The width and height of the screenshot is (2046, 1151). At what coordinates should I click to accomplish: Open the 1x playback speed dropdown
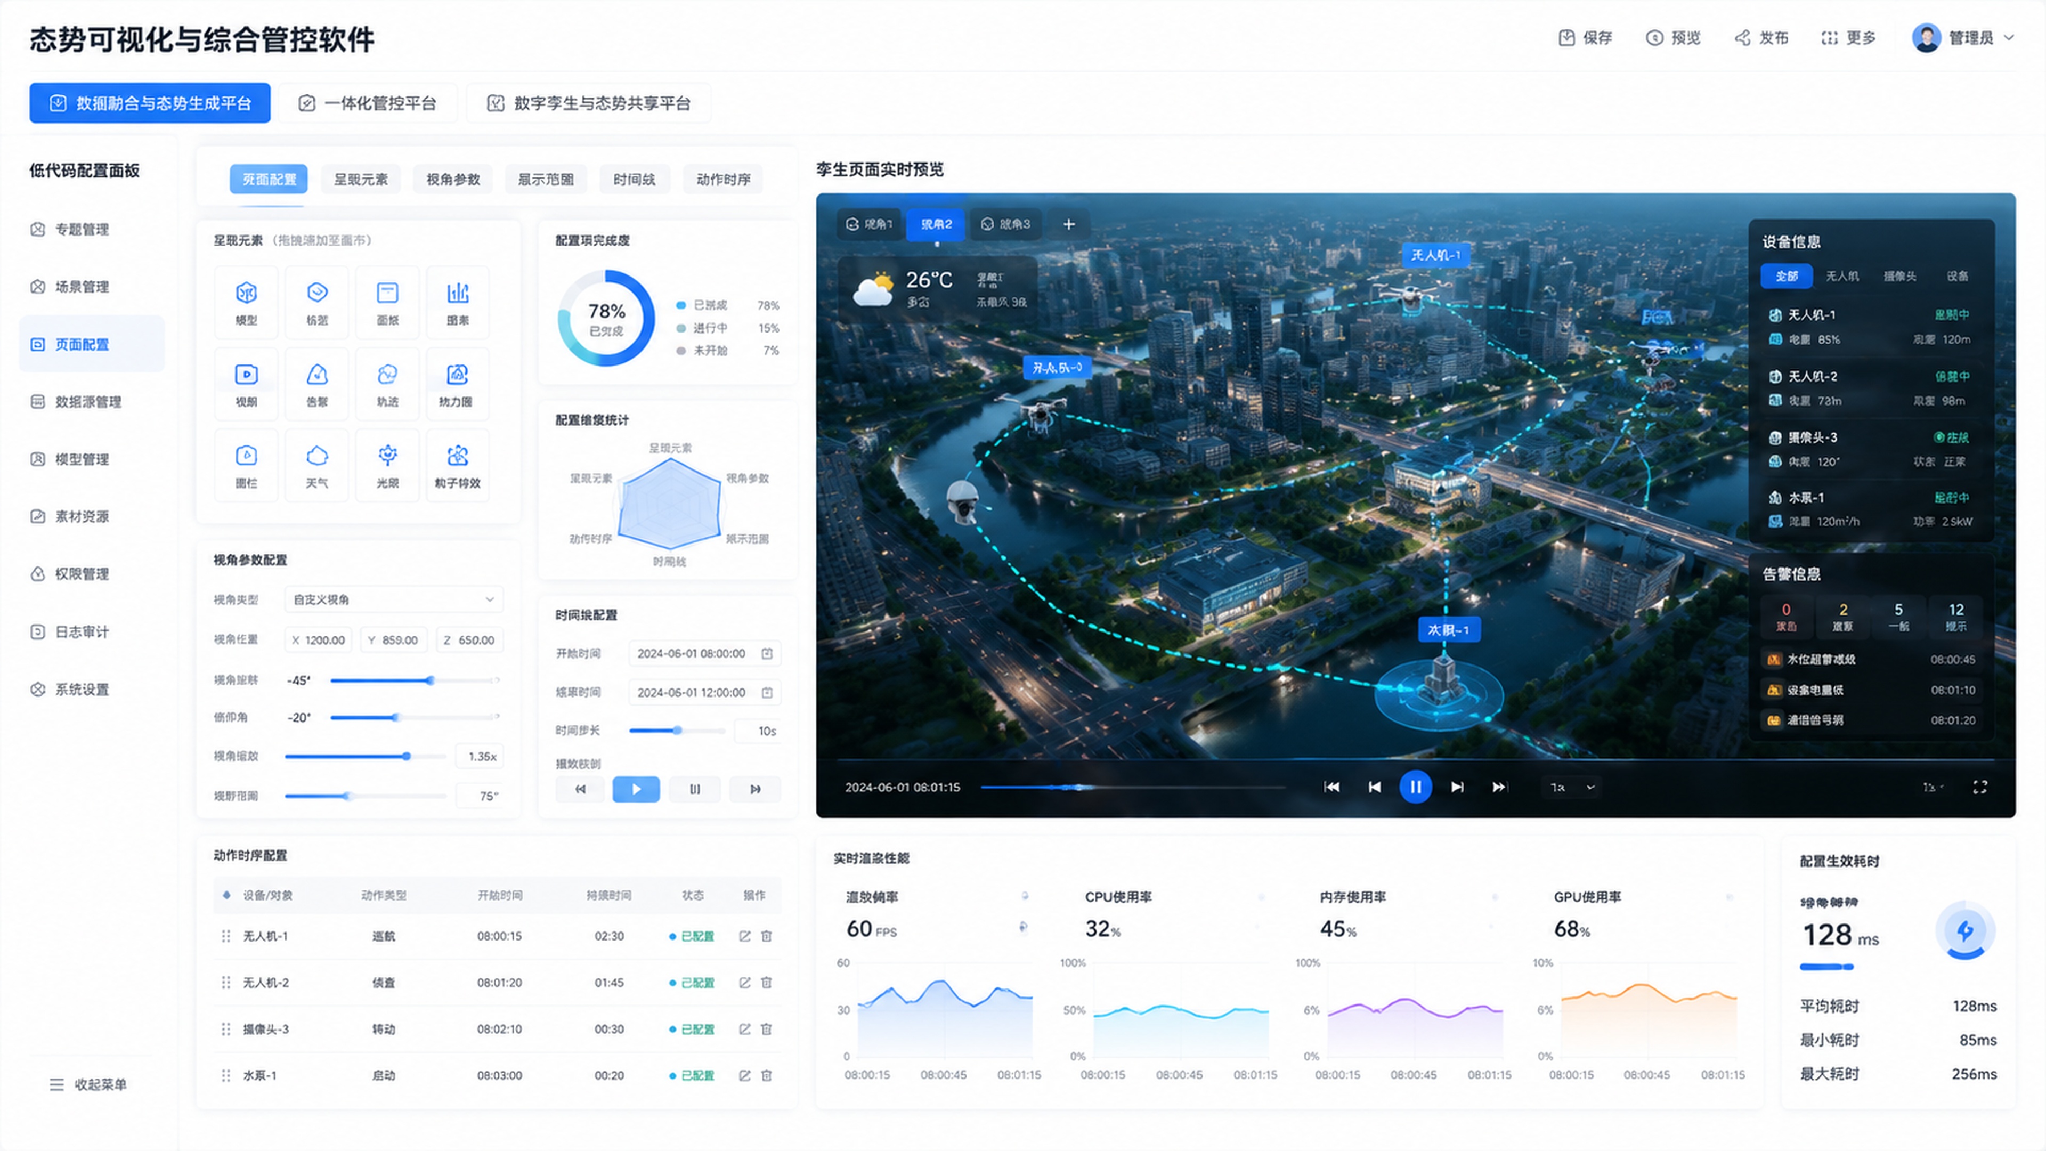[1572, 787]
